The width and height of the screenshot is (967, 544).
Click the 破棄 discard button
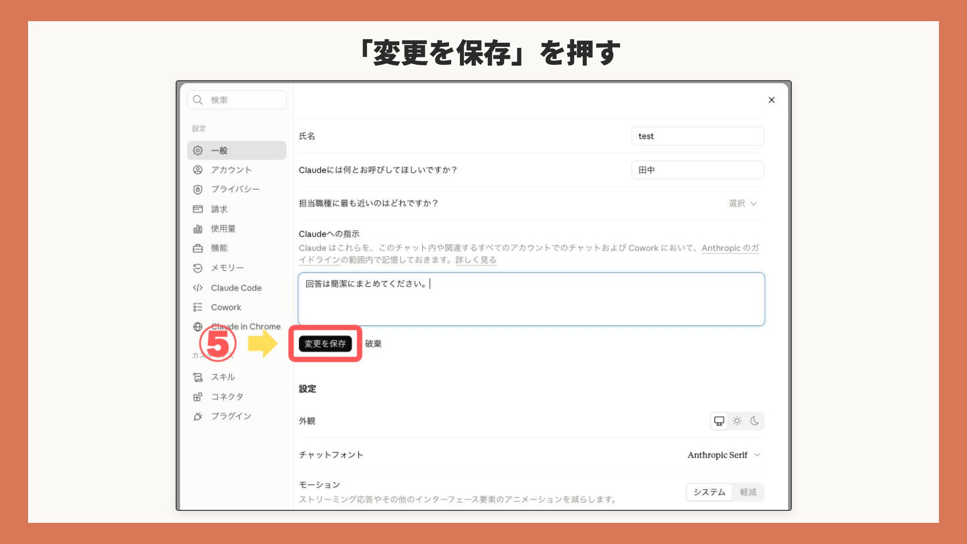(x=373, y=344)
